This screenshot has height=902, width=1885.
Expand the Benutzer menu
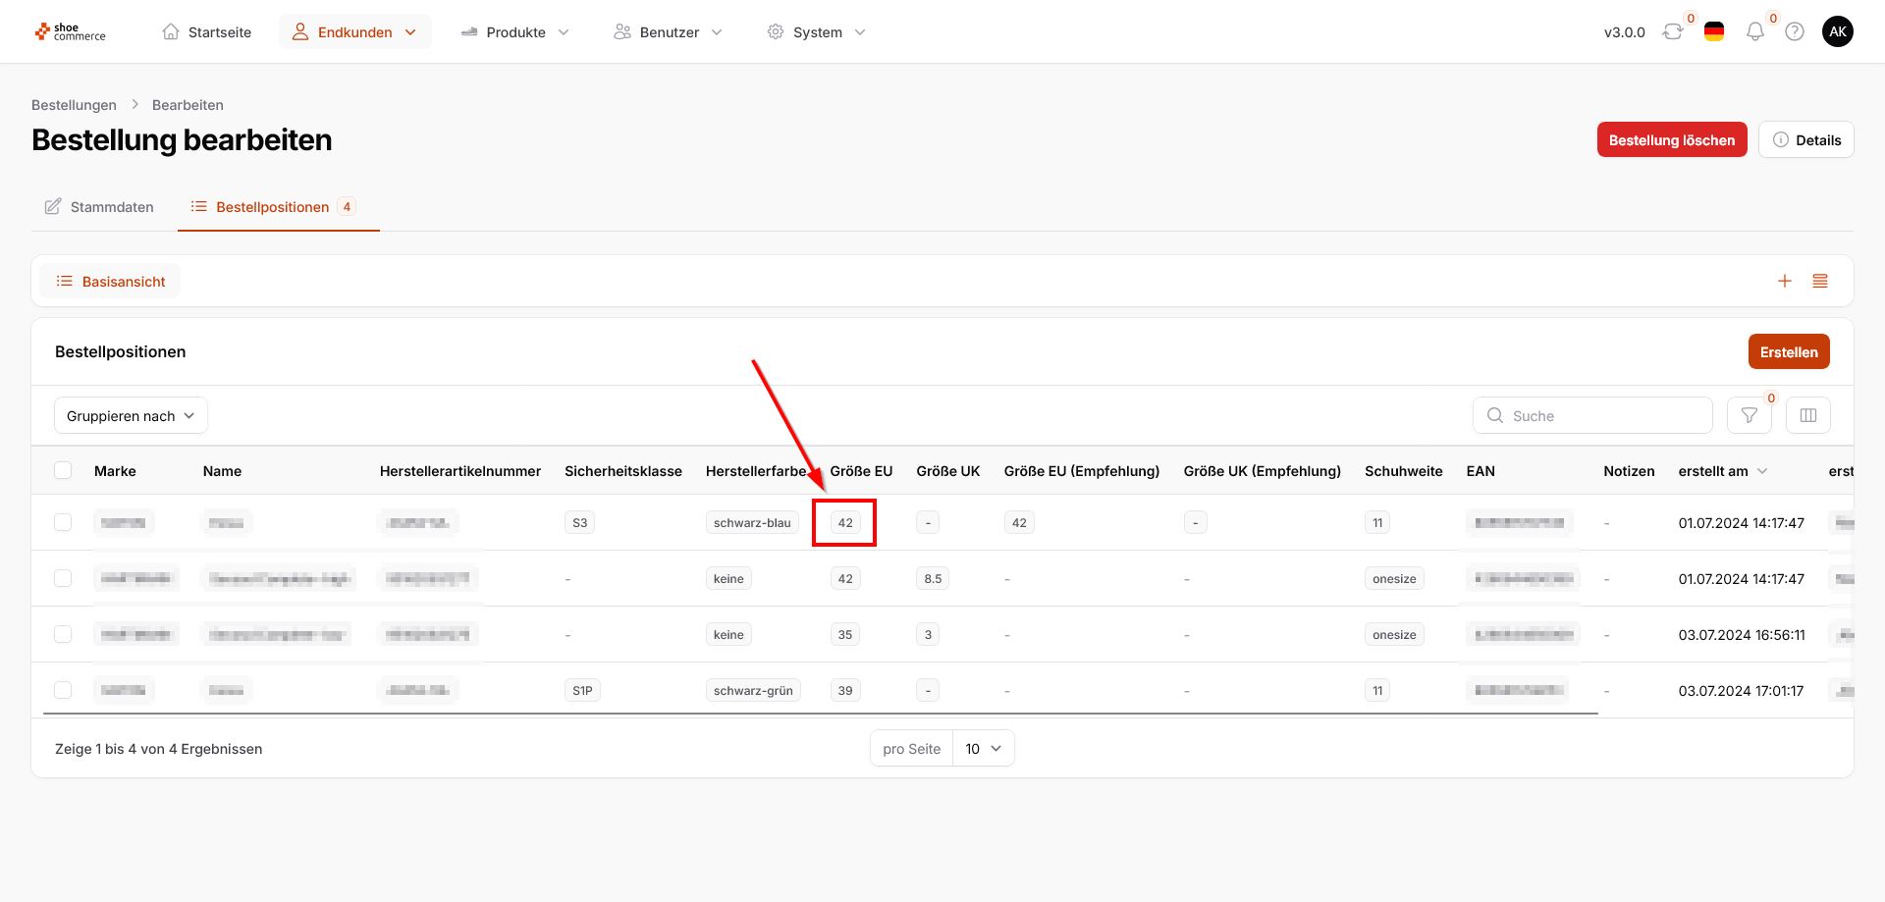click(670, 32)
